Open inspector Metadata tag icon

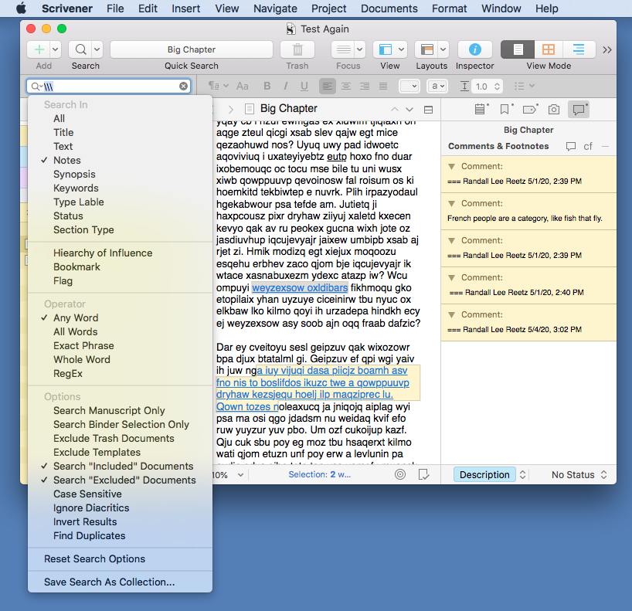tap(530, 109)
